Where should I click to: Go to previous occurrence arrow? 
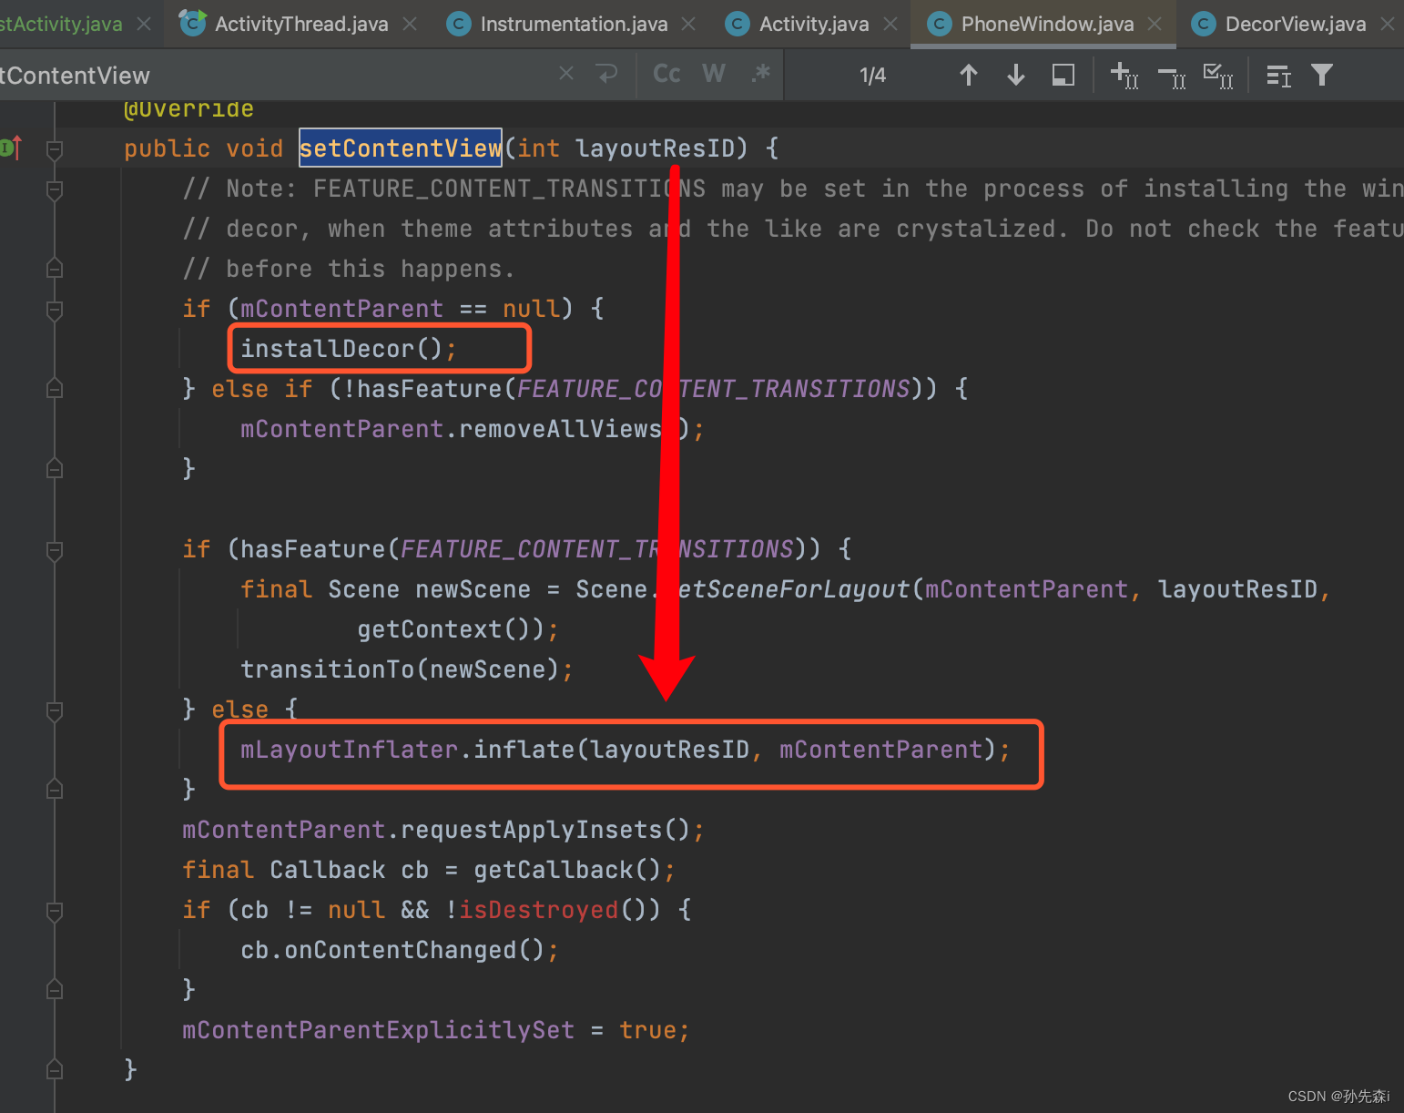click(x=969, y=75)
